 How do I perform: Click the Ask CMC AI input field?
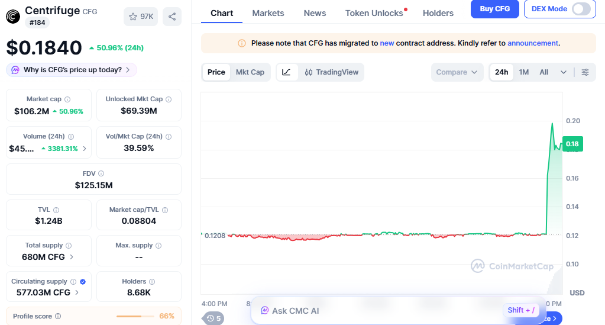(x=399, y=311)
